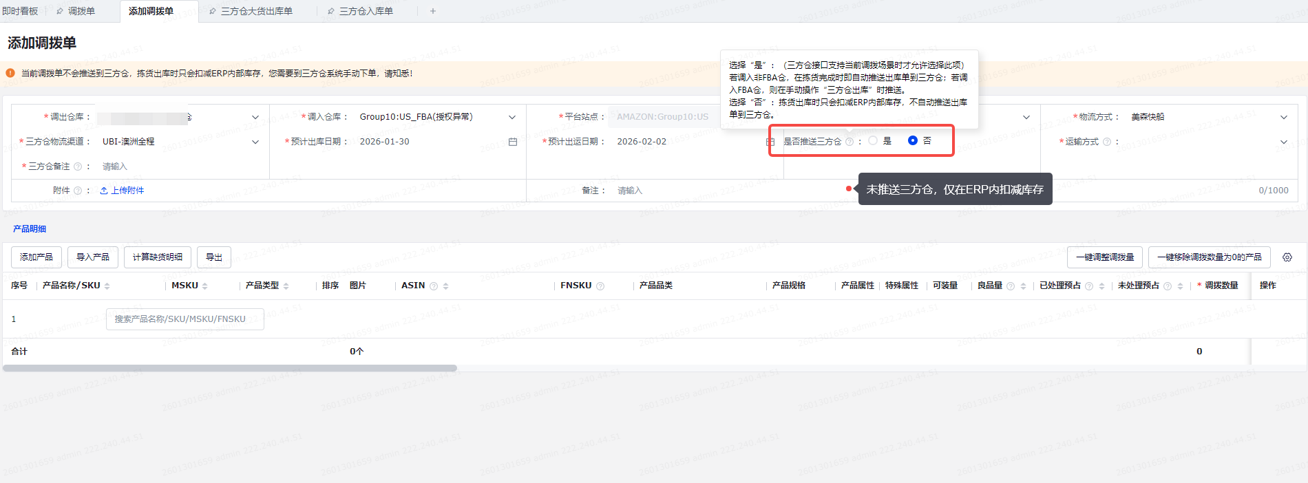This screenshot has height=483, width=1308.
Task: Sort by ASIN column arrows
Action: 445,286
